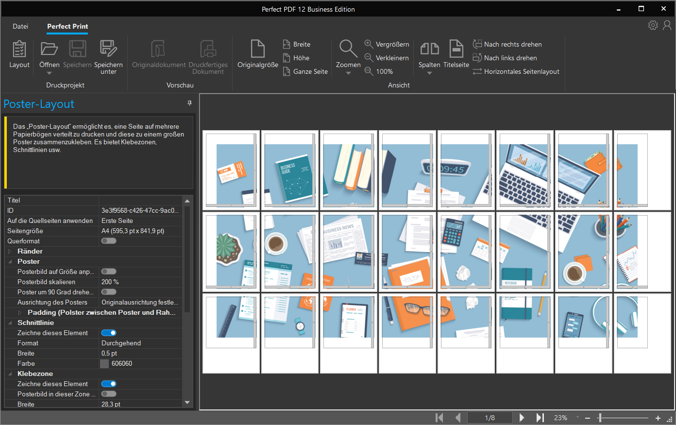Zoom in using Vergrößern
Viewport: 676px width, 425px height.
point(387,44)
